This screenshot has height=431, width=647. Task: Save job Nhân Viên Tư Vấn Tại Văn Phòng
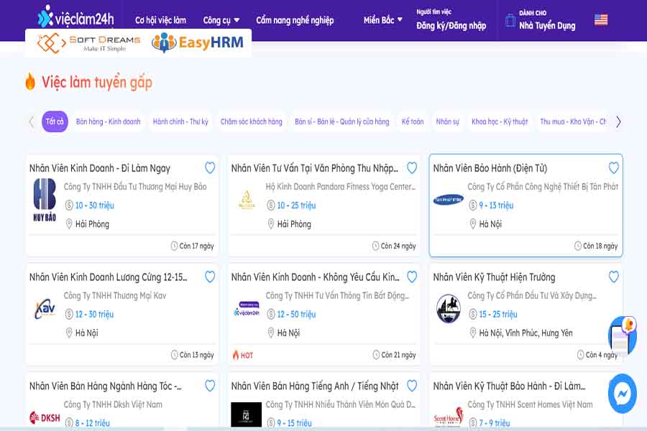pos(412,167)
